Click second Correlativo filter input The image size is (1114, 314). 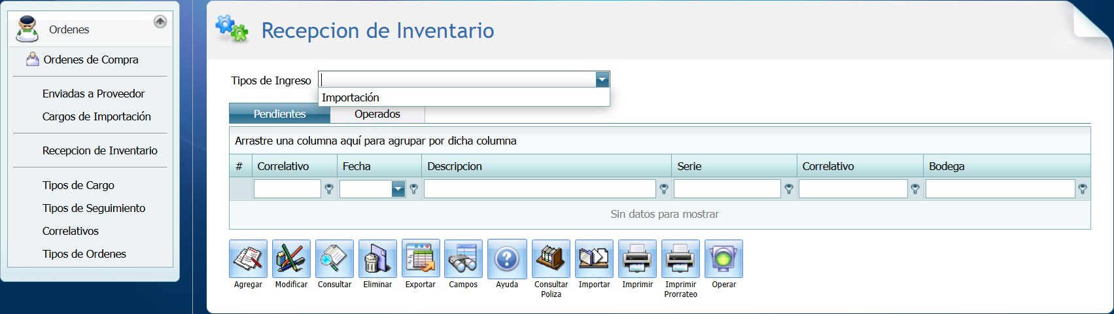click(x=853, y=189)
